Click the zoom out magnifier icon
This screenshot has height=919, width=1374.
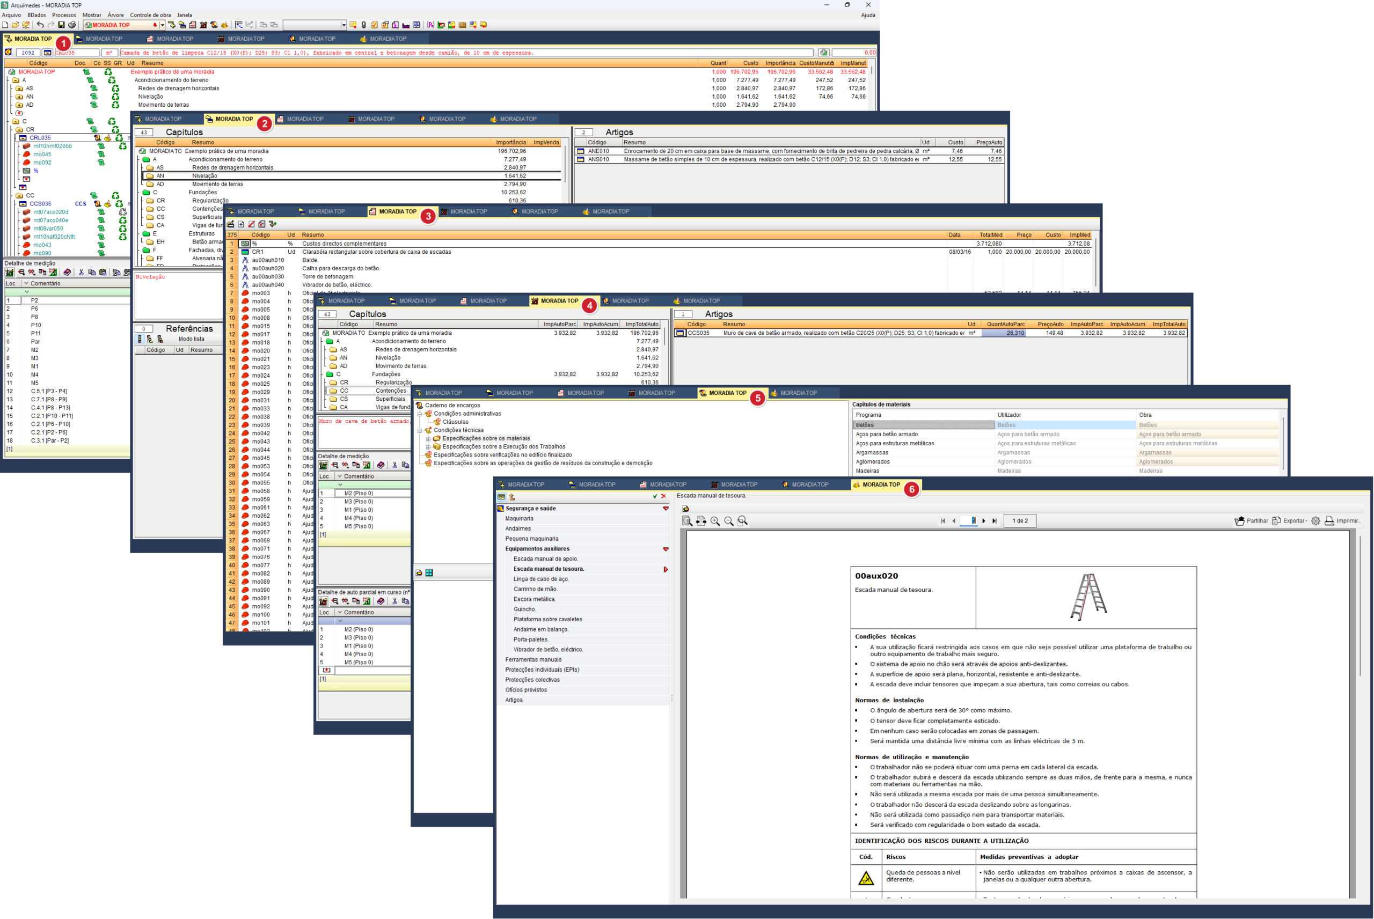pos(729,521)
